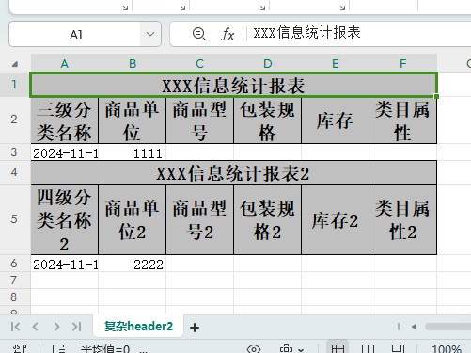Select column C header
Screen dimensions: 471x353
click(199, 64)
